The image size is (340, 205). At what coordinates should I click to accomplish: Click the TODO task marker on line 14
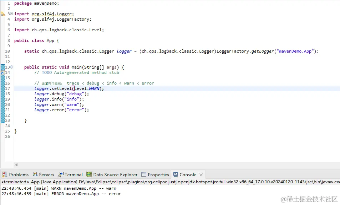2,72
